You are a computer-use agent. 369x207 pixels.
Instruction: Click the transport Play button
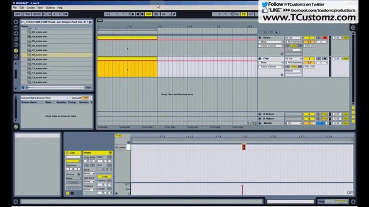pyautogui.click(x=133, y=14)
